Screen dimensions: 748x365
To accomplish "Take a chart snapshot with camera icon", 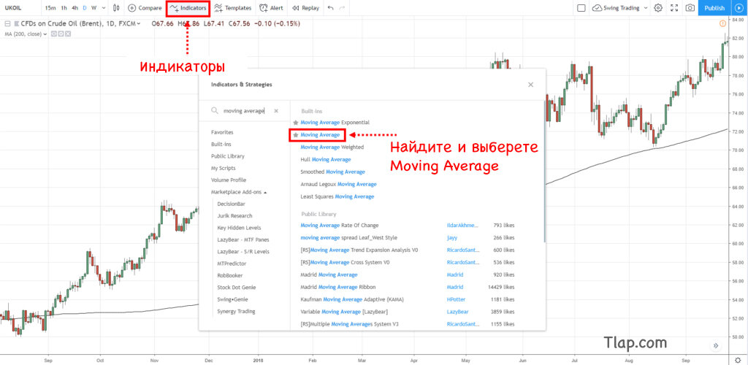I will pyautogui.click(x=690, y=7).
